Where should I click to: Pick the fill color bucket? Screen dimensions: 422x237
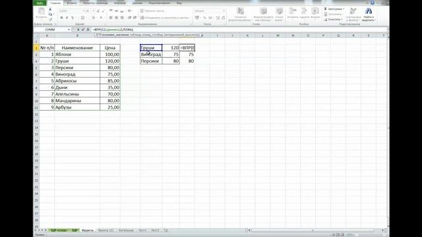tap(93, 18)
